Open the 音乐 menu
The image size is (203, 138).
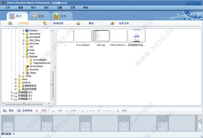click(47, 8)
